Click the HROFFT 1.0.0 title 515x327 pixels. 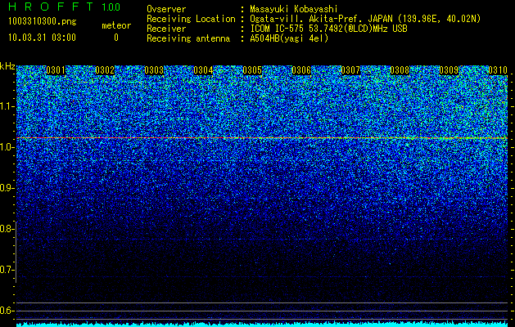64,7
